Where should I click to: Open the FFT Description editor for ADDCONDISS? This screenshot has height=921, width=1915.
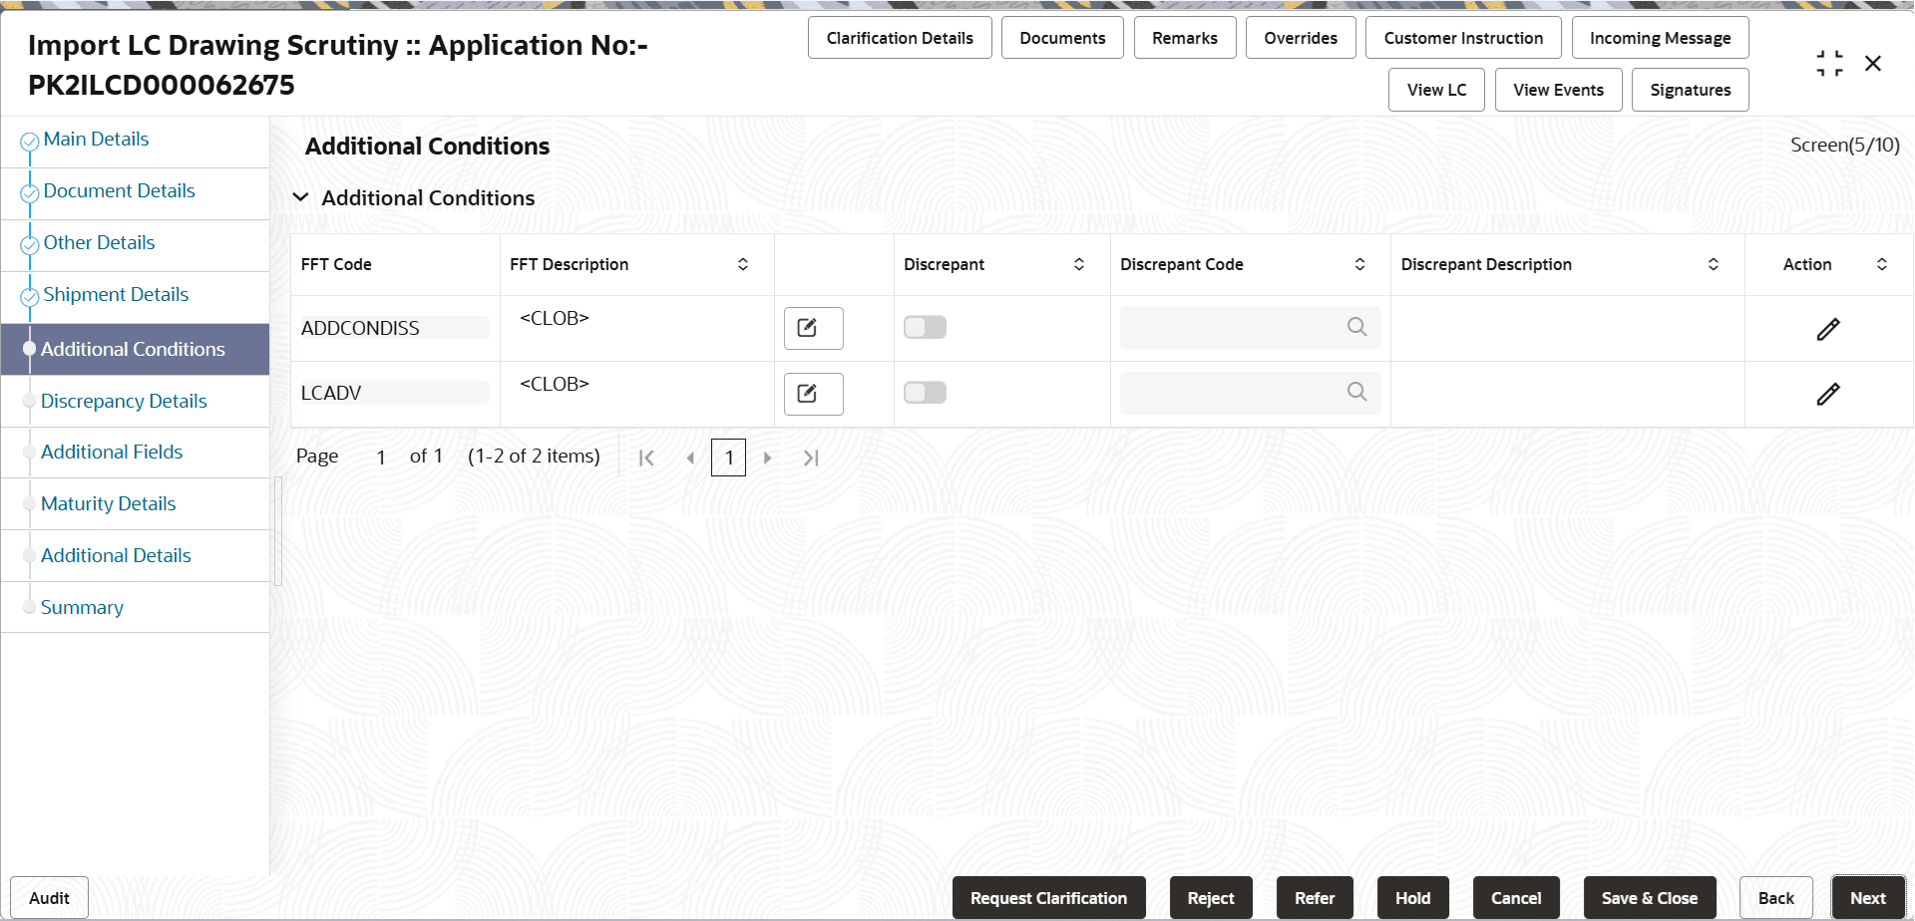(812, 328)
